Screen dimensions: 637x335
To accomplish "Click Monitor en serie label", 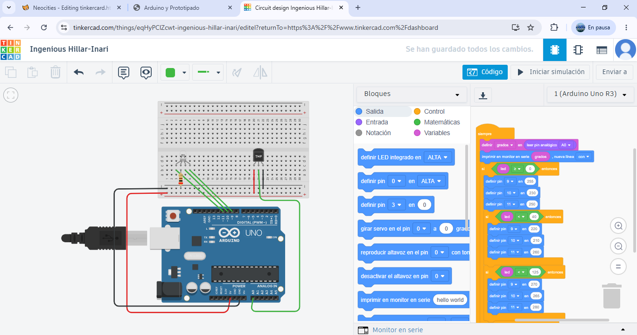I will 398,330.
